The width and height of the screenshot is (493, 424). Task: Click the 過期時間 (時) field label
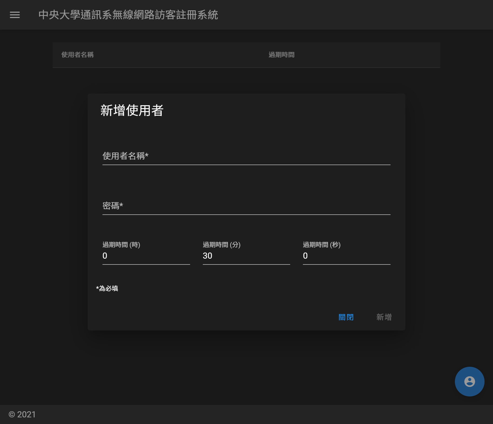point(121,245)
